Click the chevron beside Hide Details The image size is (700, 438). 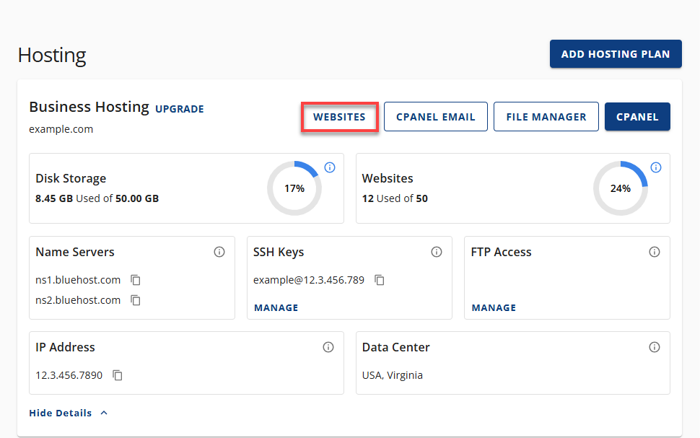click(104, 413)
